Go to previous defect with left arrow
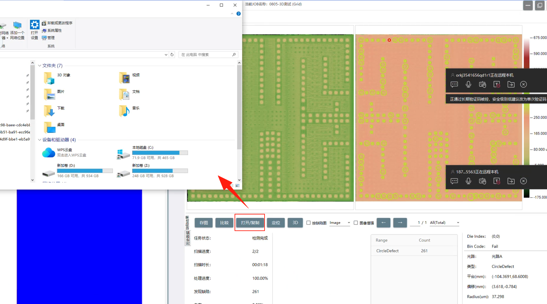The height and width of the screenshot is (304, 547). [383, 223]
